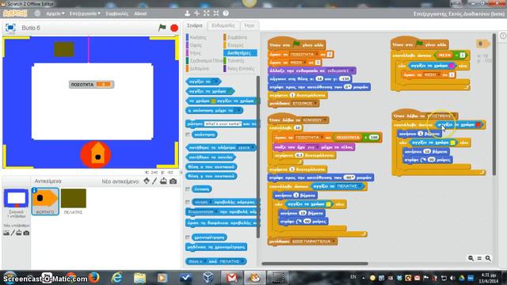The height and width of the screenshot is (285, 507).
Task: Select the Όψεις block category
Action: click(x=196, y=45)
